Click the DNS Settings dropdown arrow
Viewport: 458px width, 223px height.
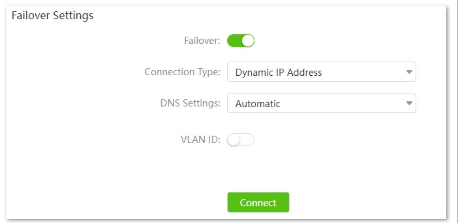(x=408, y=103)
